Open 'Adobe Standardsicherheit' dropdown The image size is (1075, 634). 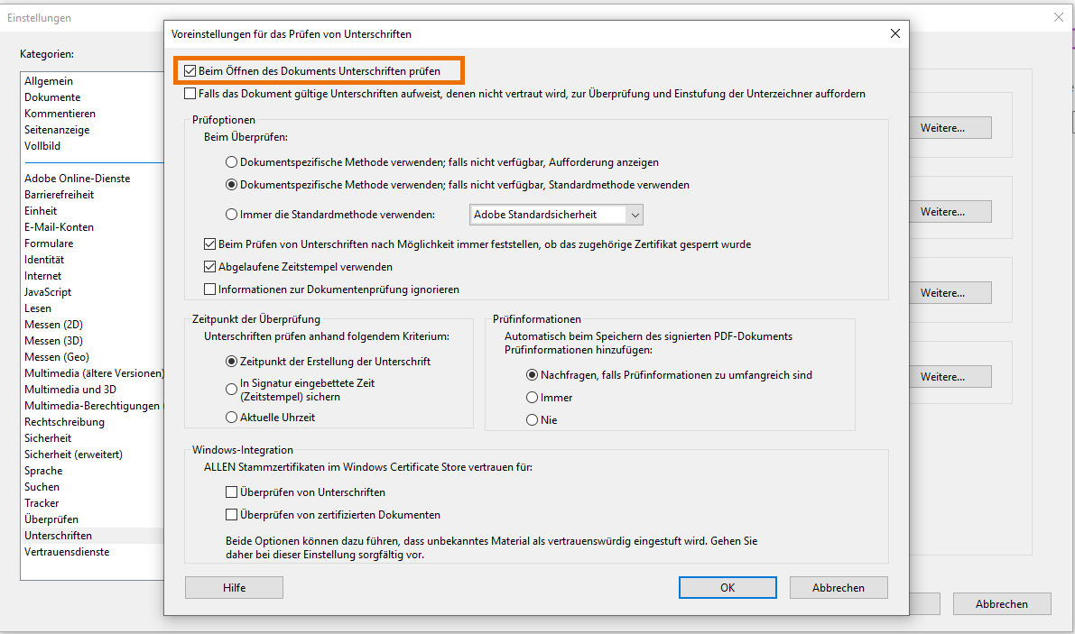pyautogui.click(x=557, y=215)
